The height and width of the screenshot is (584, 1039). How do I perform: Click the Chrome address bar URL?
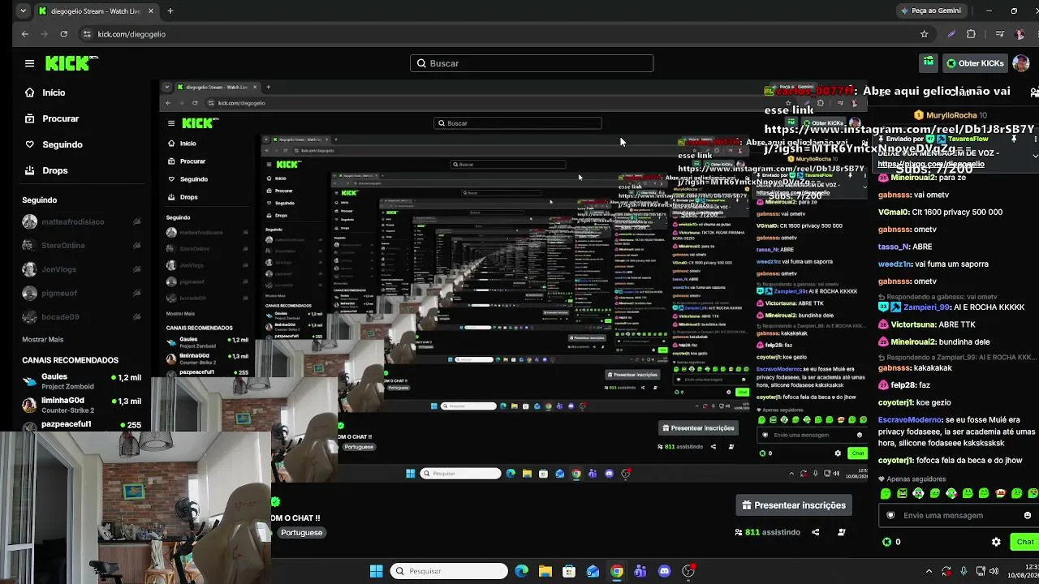click(131, 34)
